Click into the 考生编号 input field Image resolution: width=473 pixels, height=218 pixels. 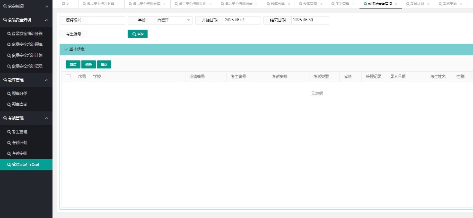pyautogui.click(x=106, y=34)
